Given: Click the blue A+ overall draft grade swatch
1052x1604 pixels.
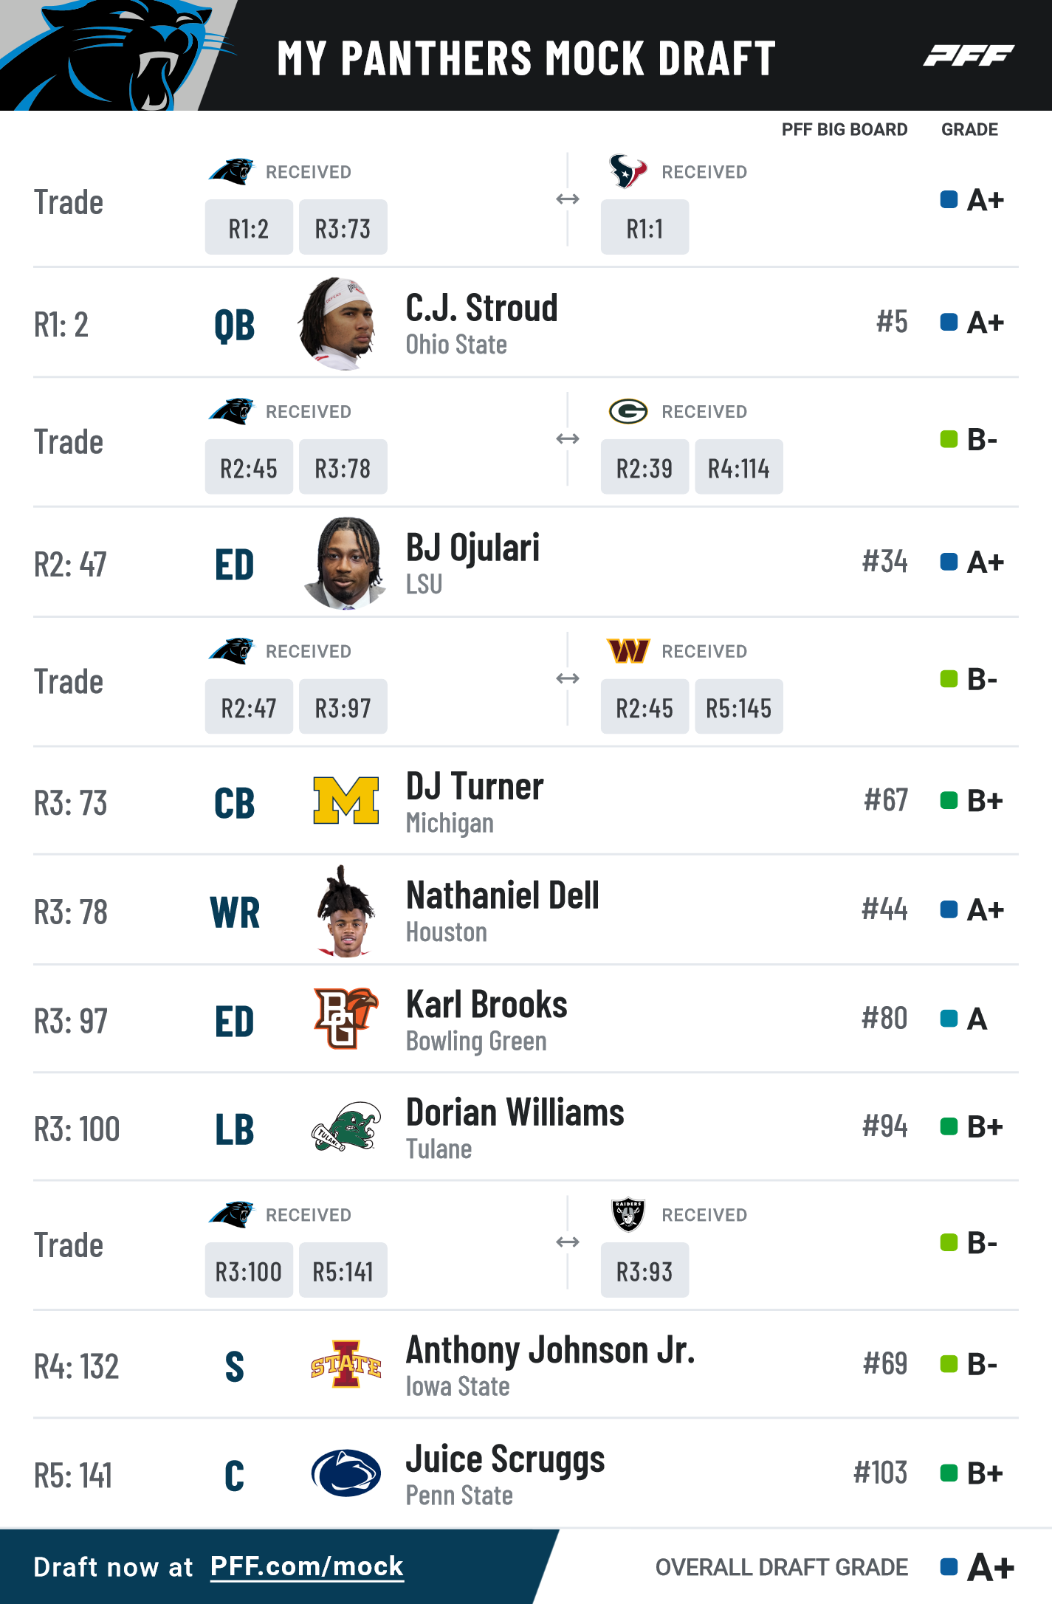Looking at the screenshot, I should (949, 1566).
